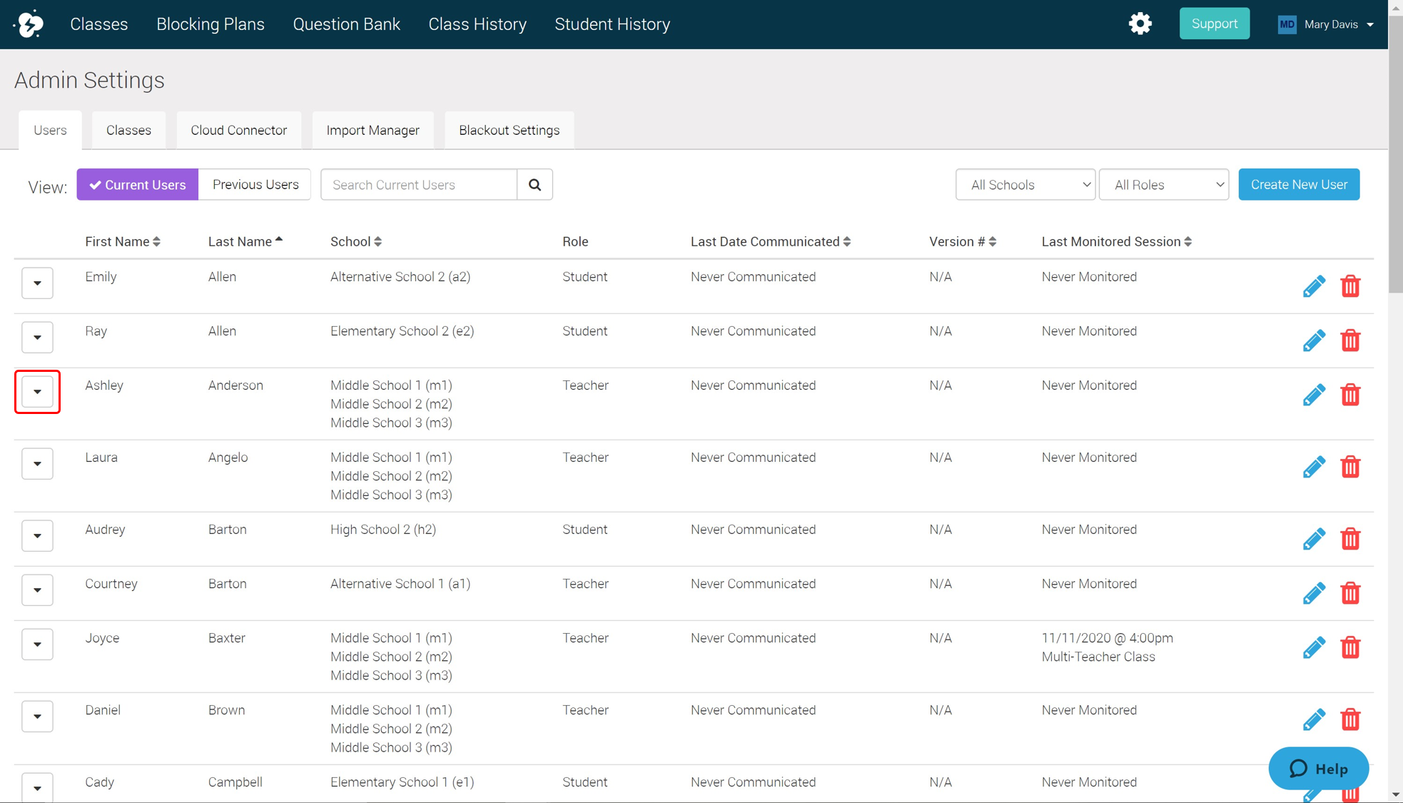Viewport: 1403px width, 803px height.
Task: Click the Search Current Users field
Action: (419, 185)
